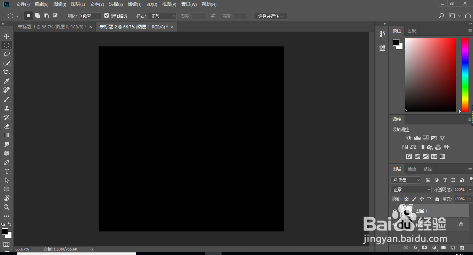This screenshot has height=255, width=473.
Task: Click the foreground color swatch in toolbox
Action: [5, 231]
